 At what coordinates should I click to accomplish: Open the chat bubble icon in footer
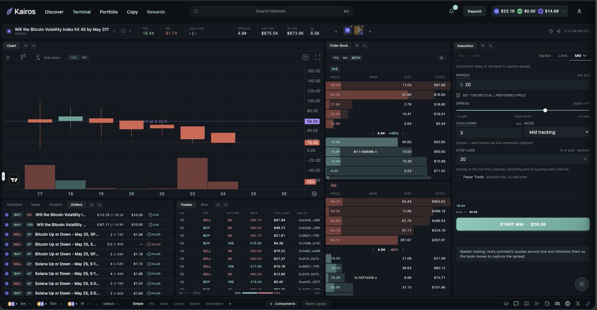click(x=516, y=304)
